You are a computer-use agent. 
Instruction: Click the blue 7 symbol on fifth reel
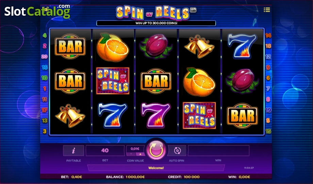coord(242,46)
